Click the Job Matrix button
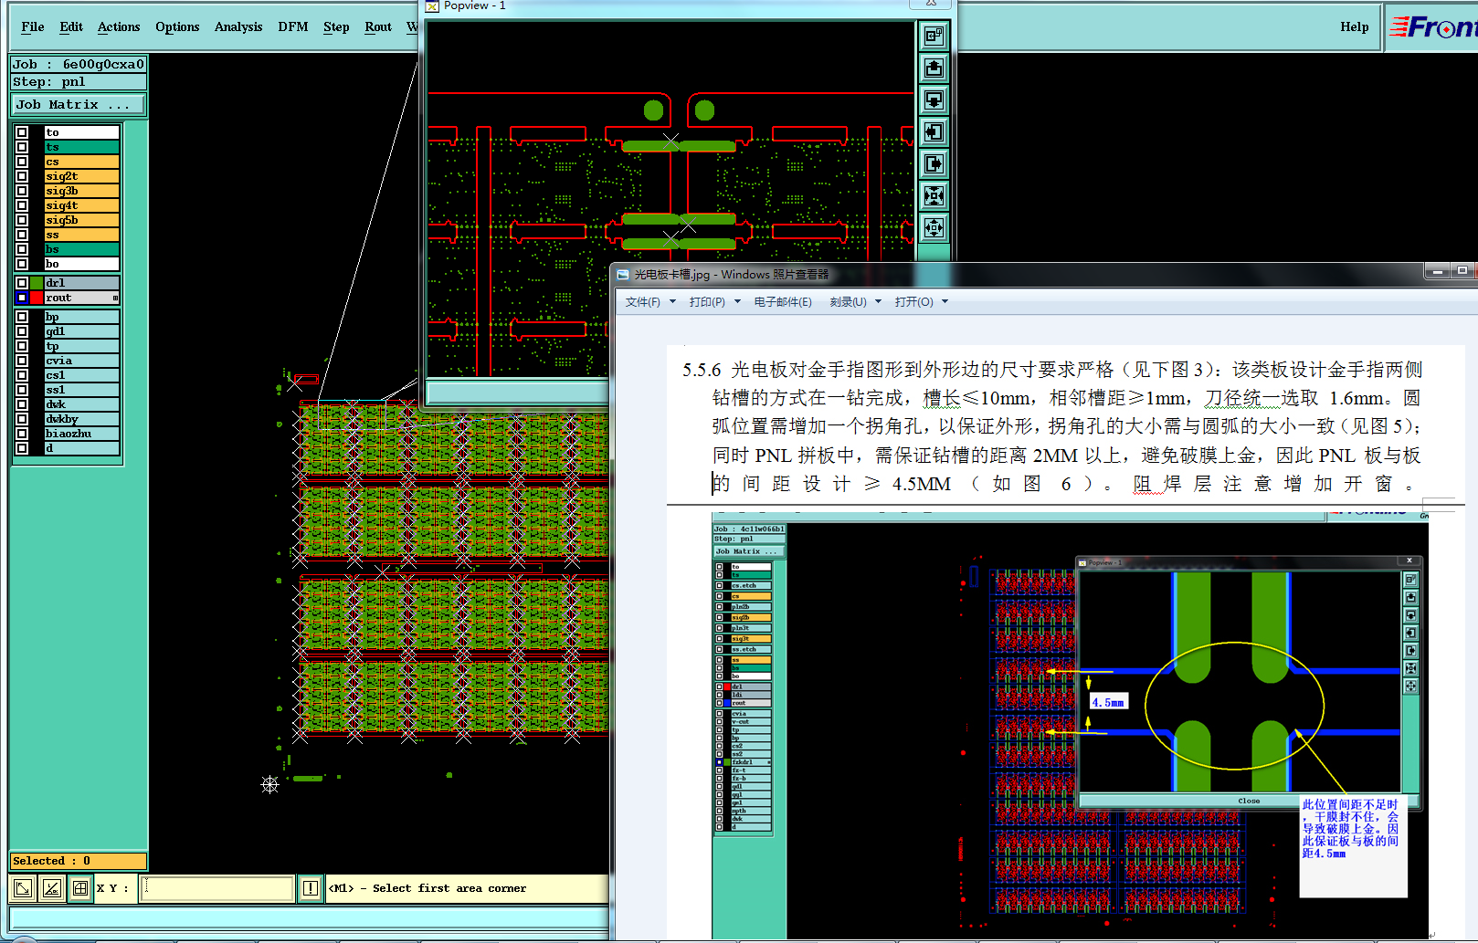The width and height of the screenshot is (1478, 943). tap(79, 105)
